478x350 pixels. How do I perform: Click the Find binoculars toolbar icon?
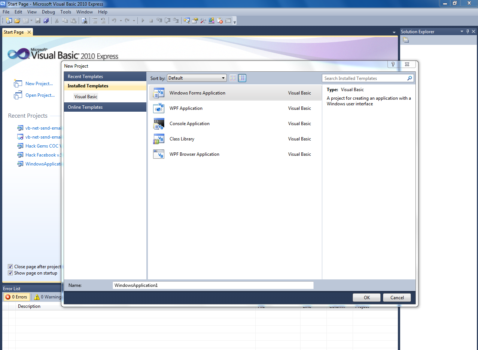click(x=85, y=21)
